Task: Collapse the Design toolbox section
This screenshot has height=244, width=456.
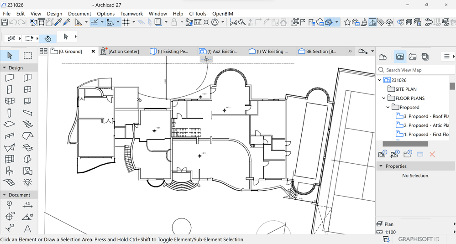Action: 5,67
